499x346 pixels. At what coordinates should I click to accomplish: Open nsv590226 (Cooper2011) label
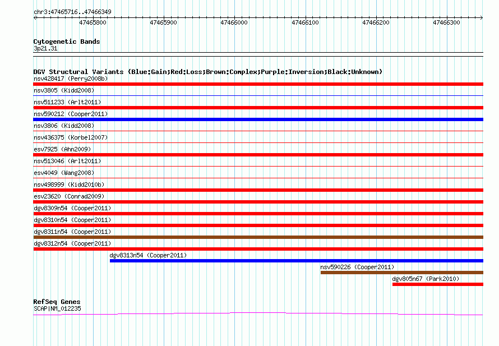(357, 267)
